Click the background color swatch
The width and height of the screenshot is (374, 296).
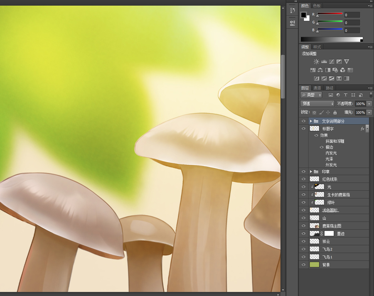[x=308, y=19]
